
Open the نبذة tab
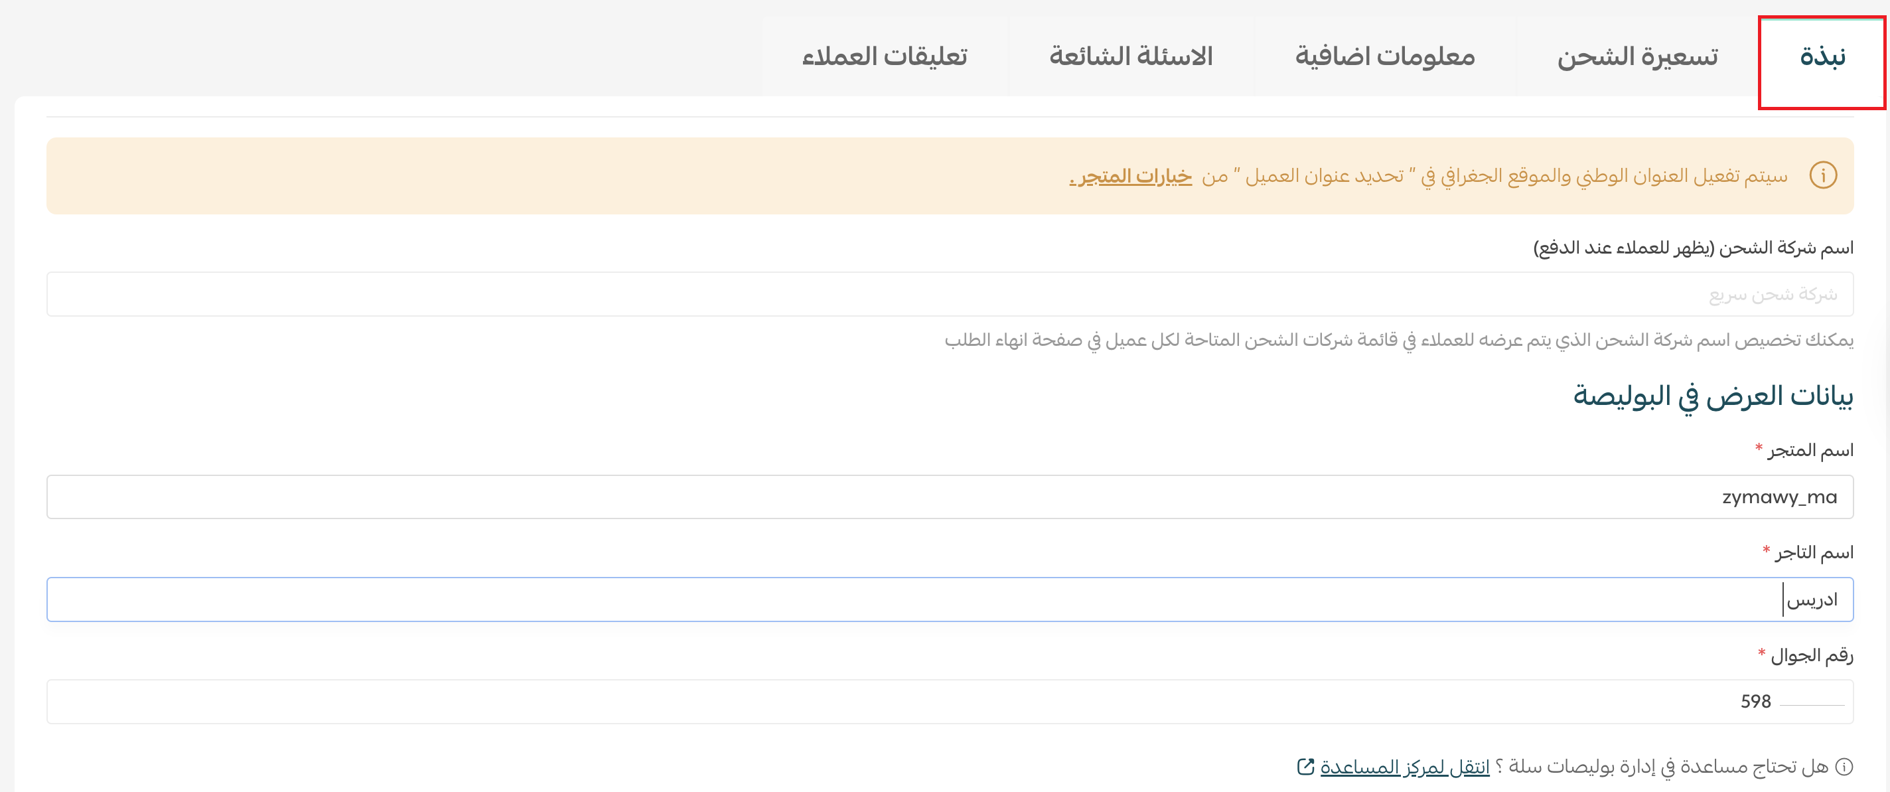[1822, 56]
